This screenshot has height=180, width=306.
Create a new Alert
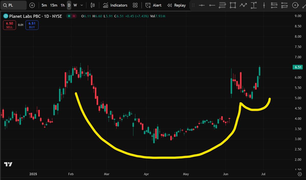click(x=154, y=5)
